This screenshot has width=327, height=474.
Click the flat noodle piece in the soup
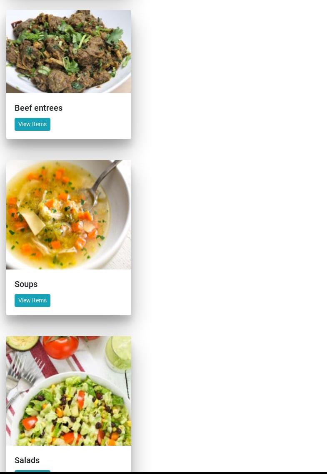click(33, 222)
